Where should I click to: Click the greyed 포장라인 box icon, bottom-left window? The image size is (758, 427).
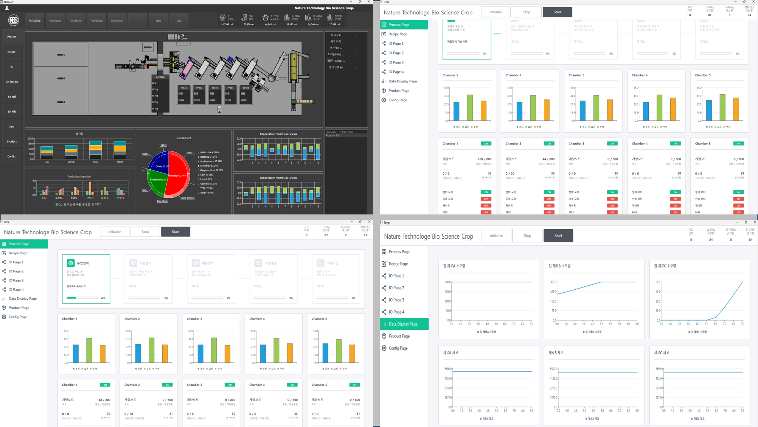258,263
